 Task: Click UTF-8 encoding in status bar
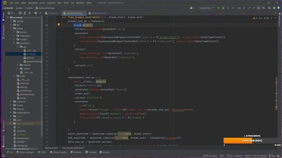(x=229, y=156)
